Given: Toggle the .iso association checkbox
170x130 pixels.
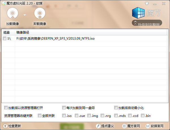Looking at the screenshot, I should [64, 116].
